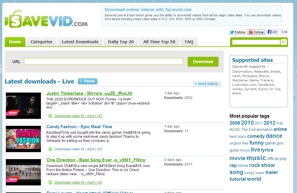Image resolution: width=297 pixels, height=193 pixels.
Task: Click the Facebook Like button
Action: tap(272, 32)
